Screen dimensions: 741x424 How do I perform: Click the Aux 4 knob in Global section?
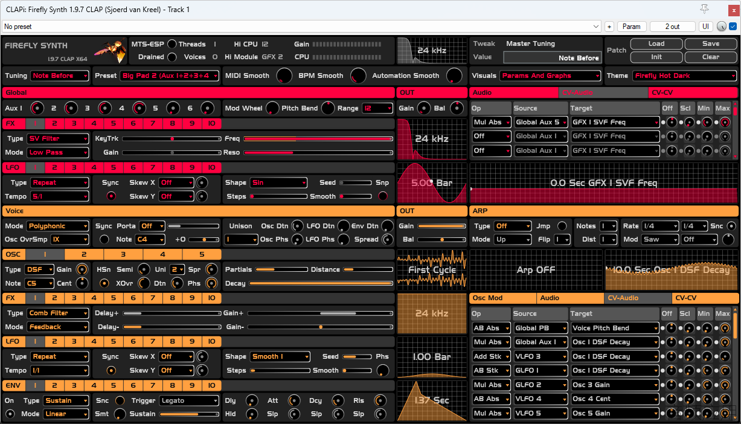(x=139, y=108)
